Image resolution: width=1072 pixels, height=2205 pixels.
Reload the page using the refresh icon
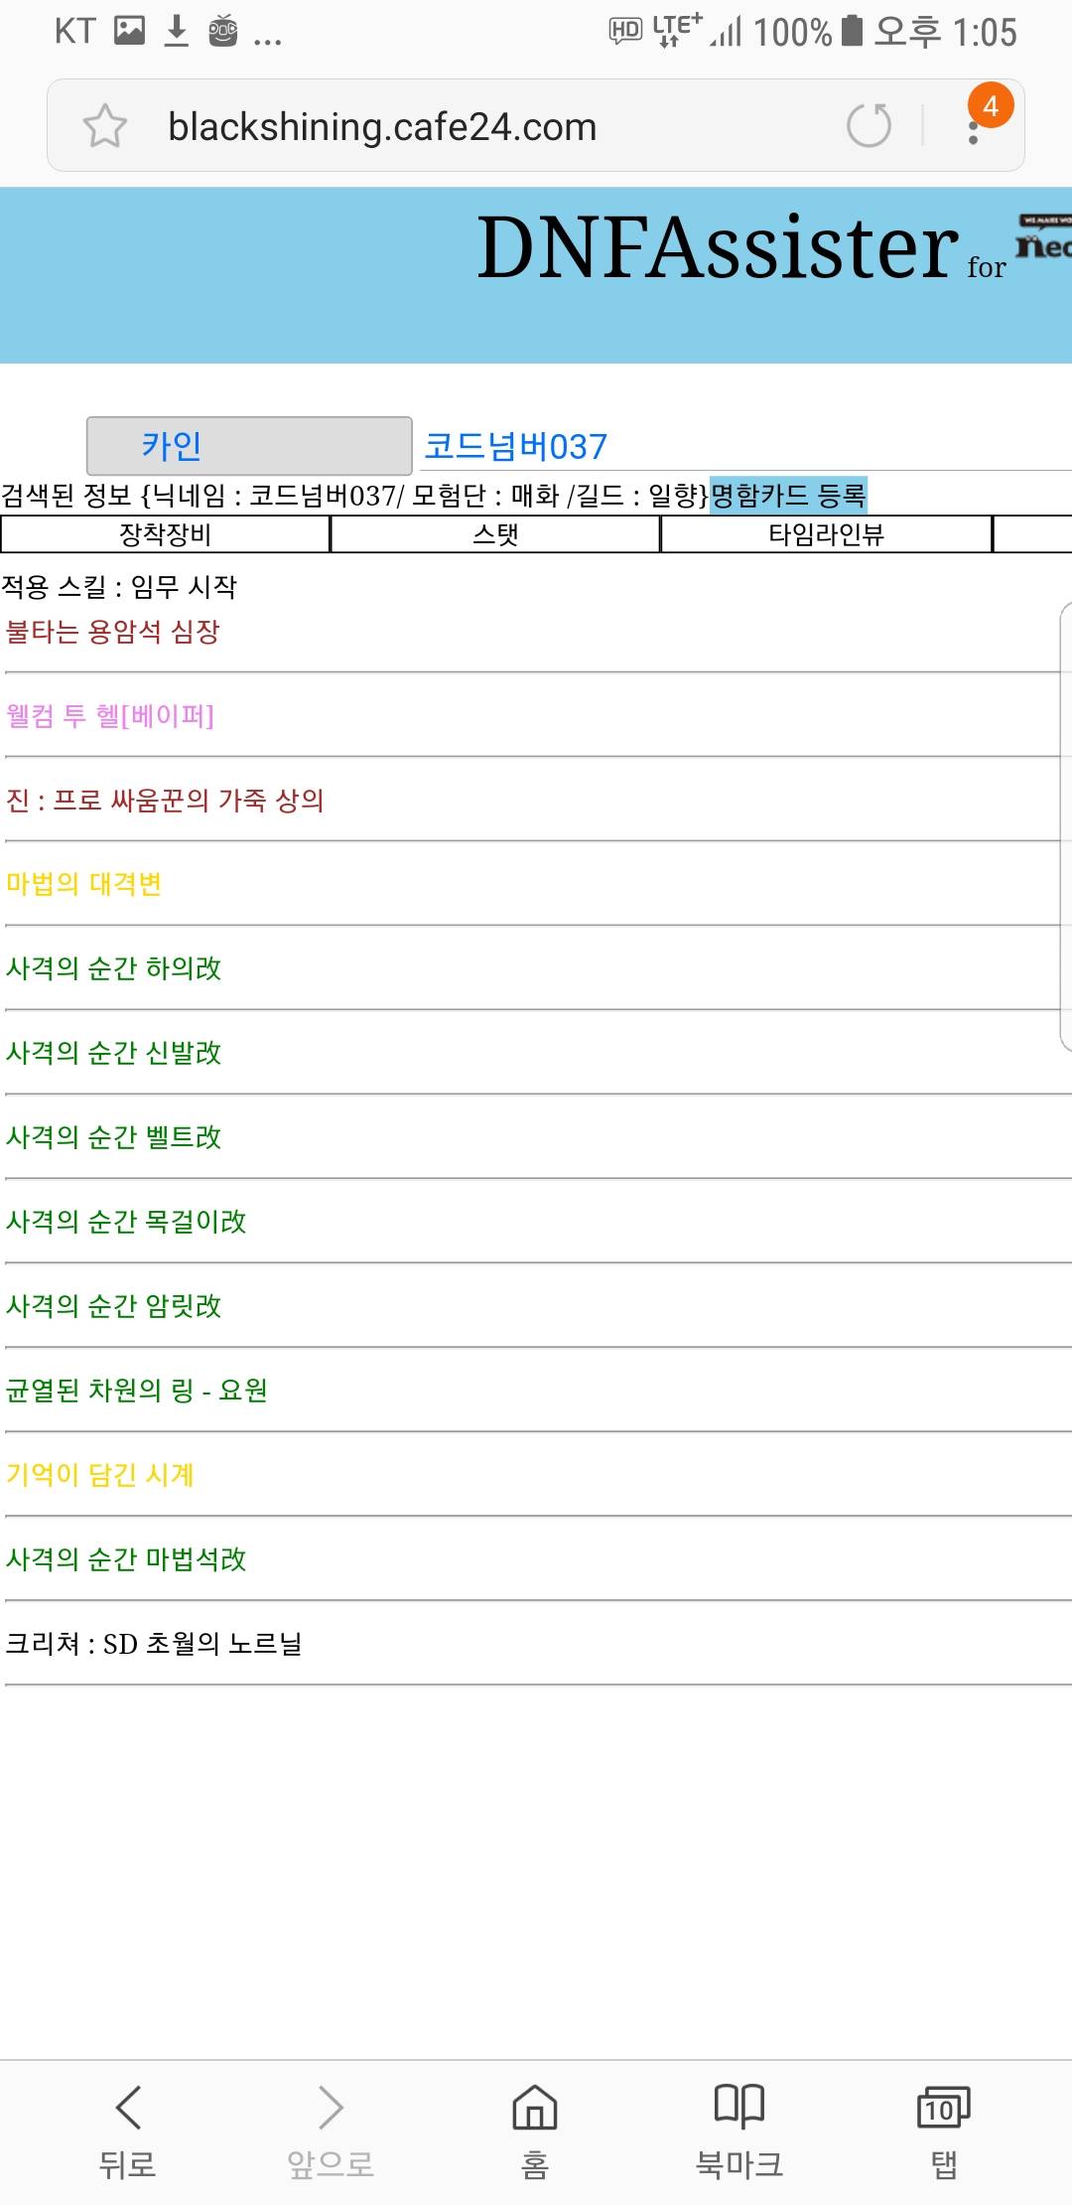869,125
